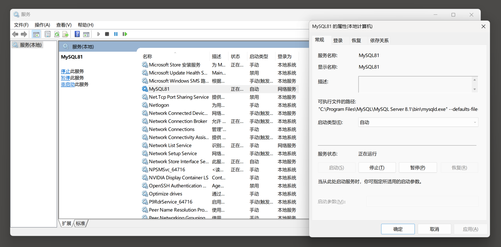The height and width of the screenshot is (247, 501).
Task: Click the Stop Service square icon
Action: (x=107, y=34)
